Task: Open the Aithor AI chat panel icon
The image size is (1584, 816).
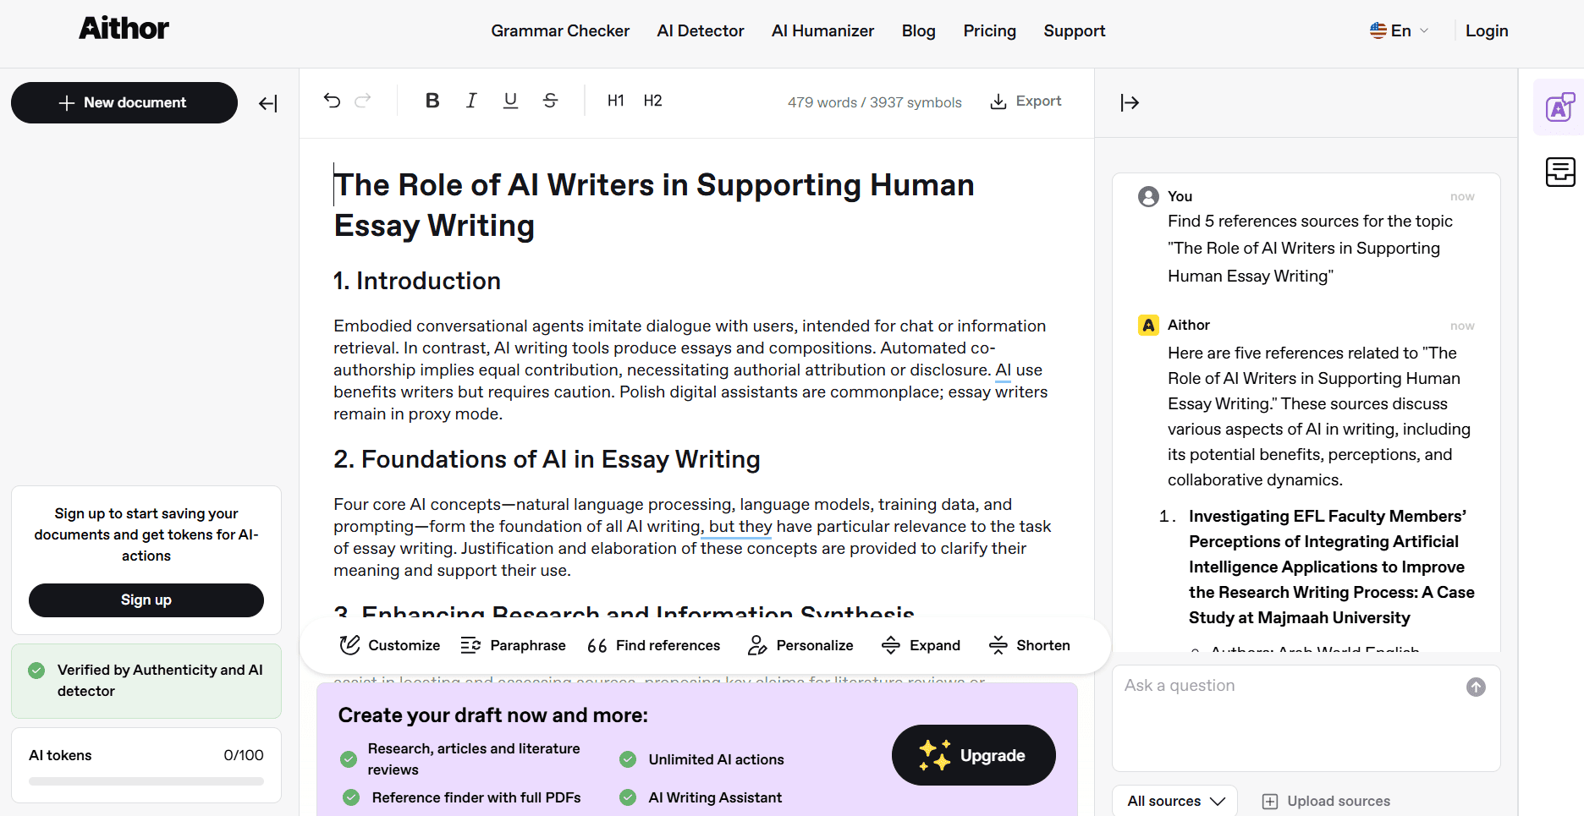Action: pos(1559,107)
